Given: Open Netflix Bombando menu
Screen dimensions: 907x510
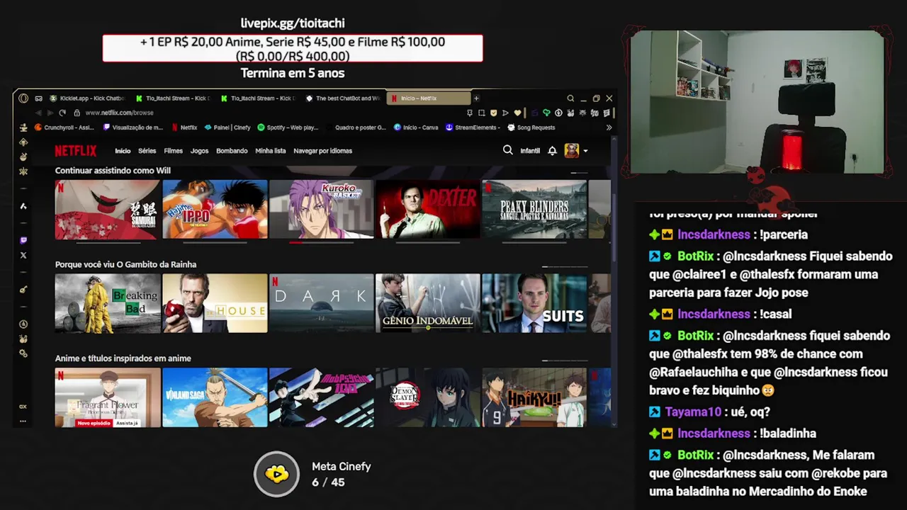Looking at the screenshot, I should click(x=232, y=151).
